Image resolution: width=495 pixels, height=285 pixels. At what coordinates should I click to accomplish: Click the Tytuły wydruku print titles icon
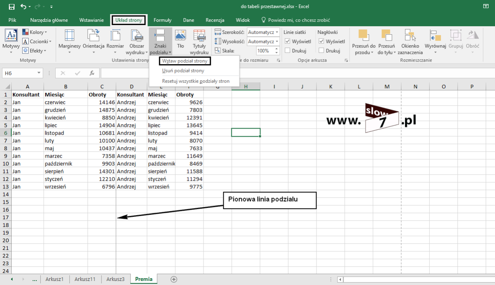point(199,35)
